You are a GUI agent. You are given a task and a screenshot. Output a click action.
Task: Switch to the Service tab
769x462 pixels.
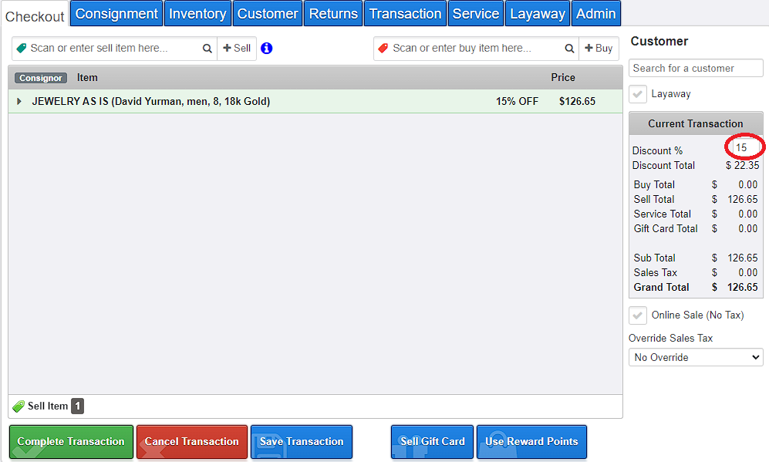tap(475, 14)
